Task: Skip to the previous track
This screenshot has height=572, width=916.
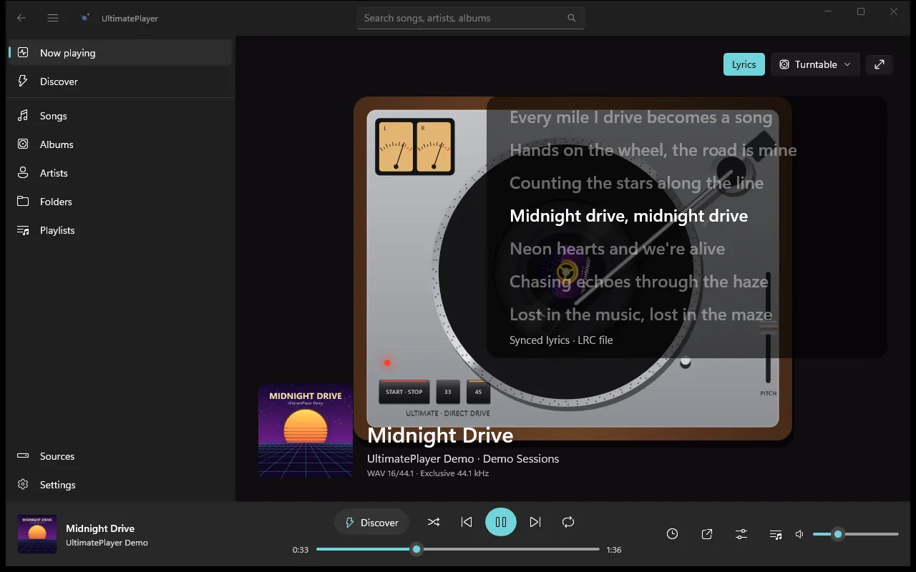Action: coord(467,522)
